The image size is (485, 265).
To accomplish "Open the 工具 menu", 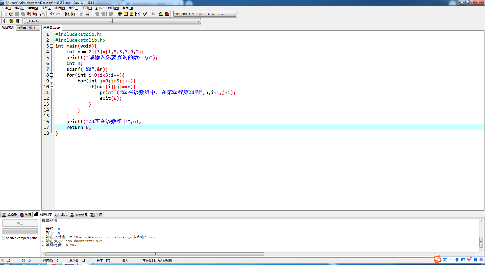I will coord(87,8).
